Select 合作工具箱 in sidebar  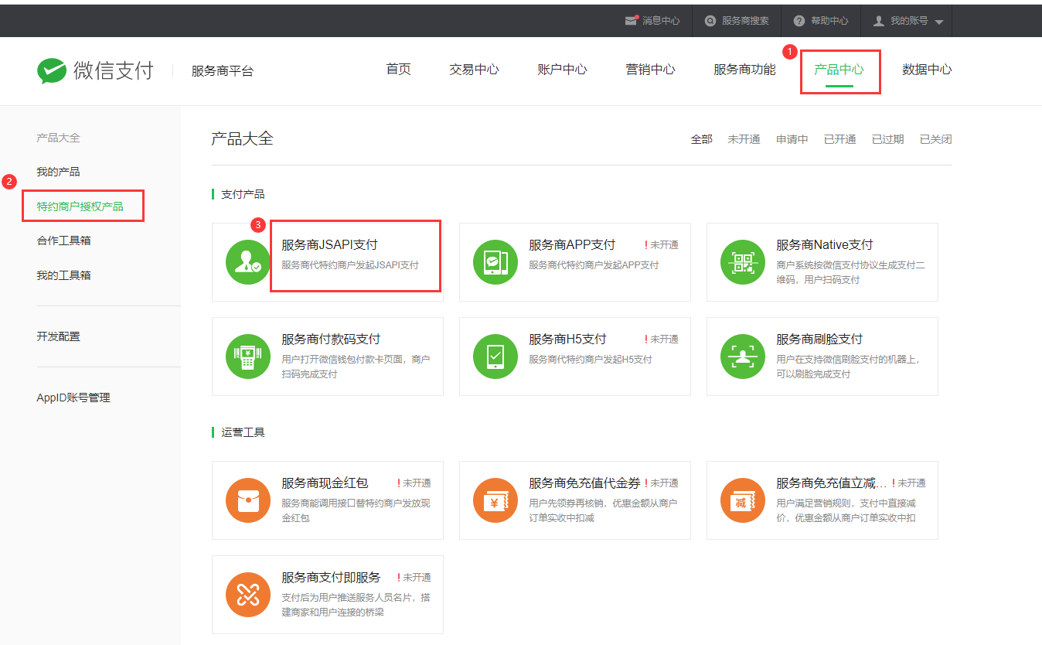(x=63, y=241)
